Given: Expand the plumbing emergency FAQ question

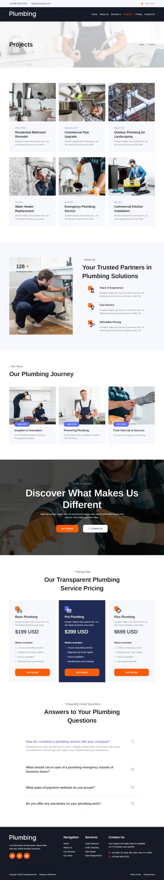Looking at the screenshot, I should (133, 769).
